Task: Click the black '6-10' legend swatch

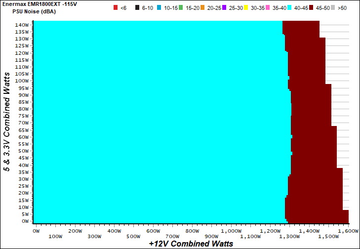Action: (137, 7)
